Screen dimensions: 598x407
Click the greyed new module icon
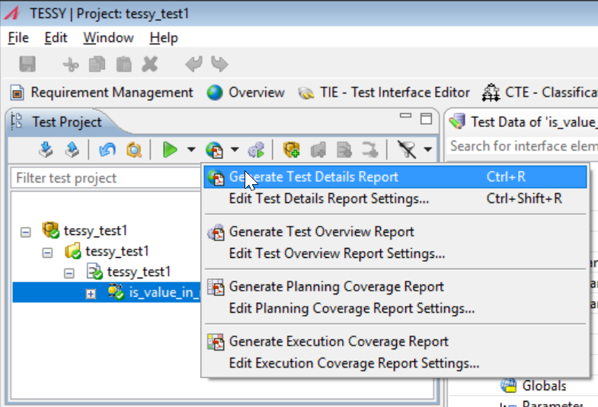pos(344,150)
